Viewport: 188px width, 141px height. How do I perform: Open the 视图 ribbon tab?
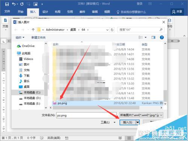(107, 12)
